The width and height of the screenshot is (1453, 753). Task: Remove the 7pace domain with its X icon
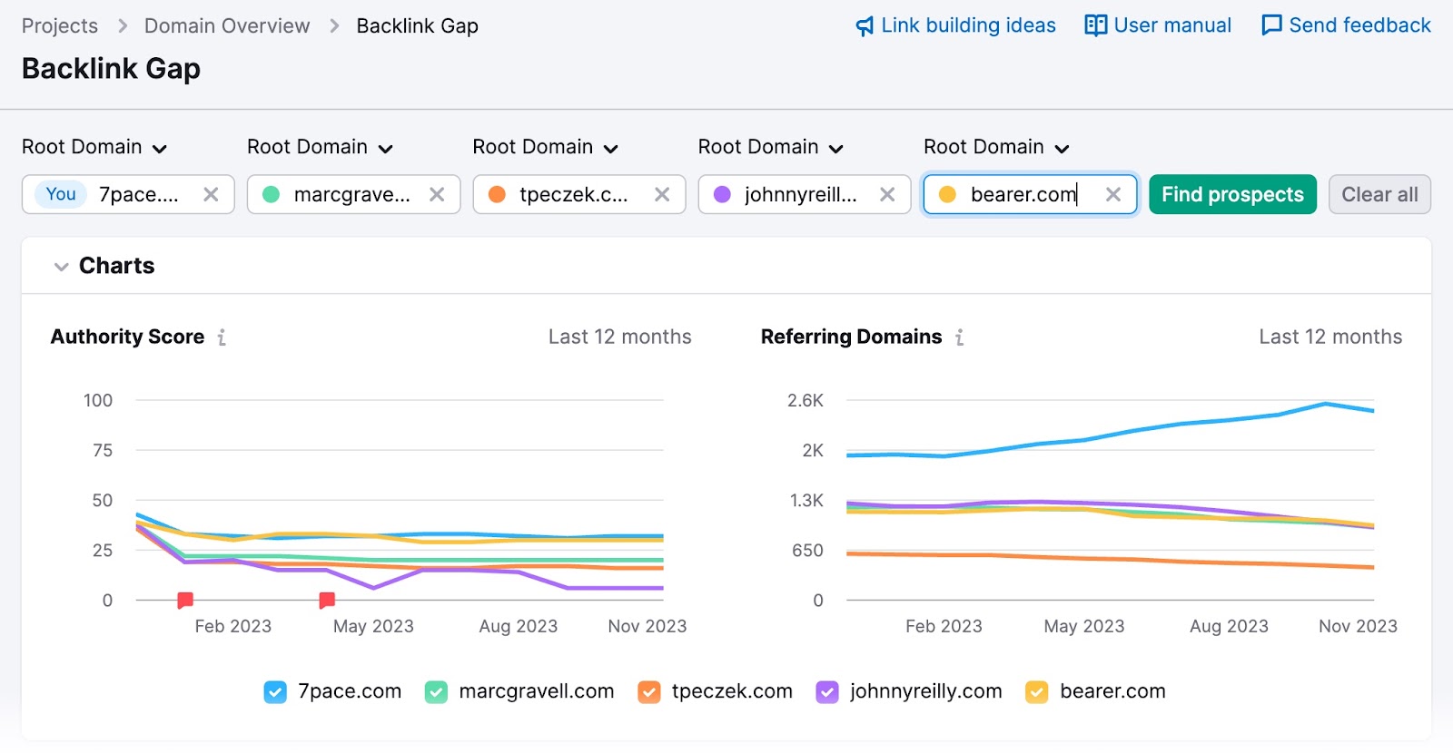point(211,194)
